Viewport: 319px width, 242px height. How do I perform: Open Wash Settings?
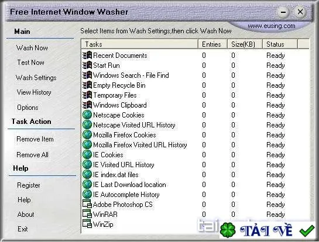[36, 78]
